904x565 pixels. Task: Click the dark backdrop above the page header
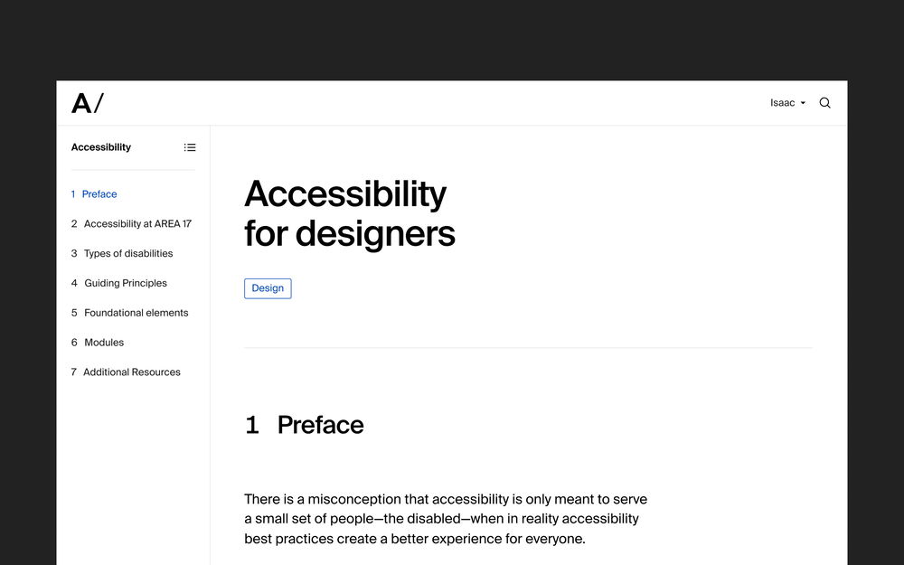[x=452, y=41]
